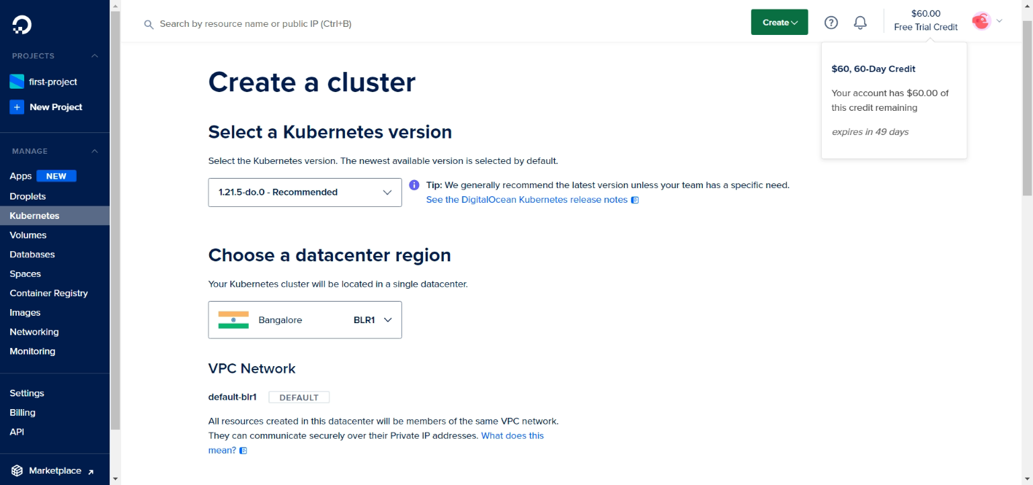Image resolution: width=1033 pixels, height=485 pixels.
Task: Open the Create dropdown button
Action: point(779,22)
